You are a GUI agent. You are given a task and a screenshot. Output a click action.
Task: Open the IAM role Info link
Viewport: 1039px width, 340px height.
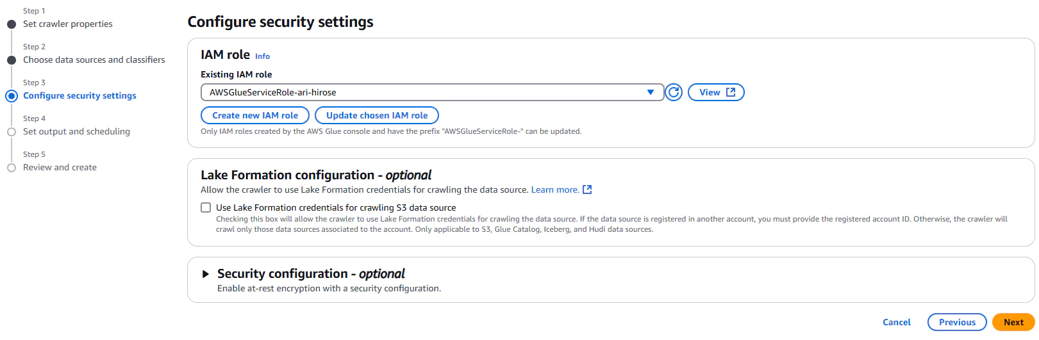coord(263,56)
